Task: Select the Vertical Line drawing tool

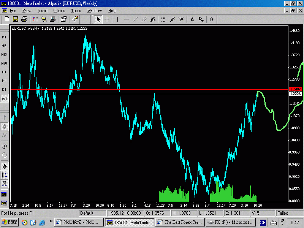Action: point(118,19)
